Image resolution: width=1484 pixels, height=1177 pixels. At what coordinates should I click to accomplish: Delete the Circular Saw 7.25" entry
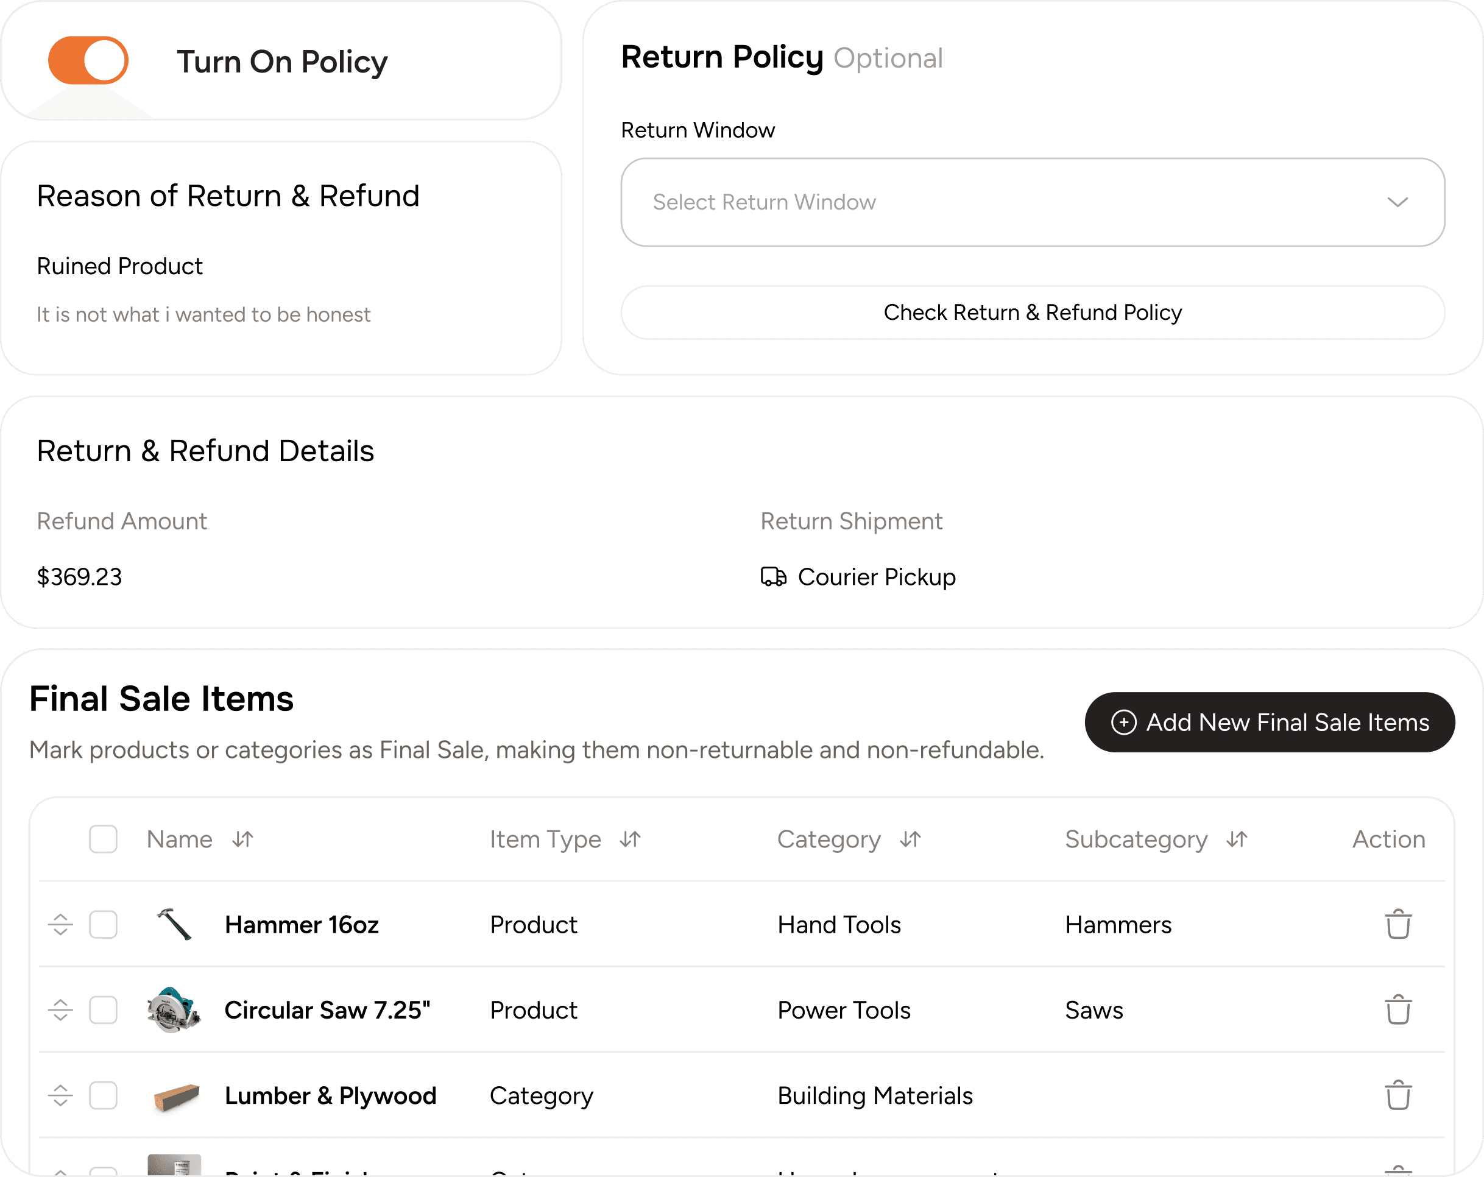tap(1397, 1011)
